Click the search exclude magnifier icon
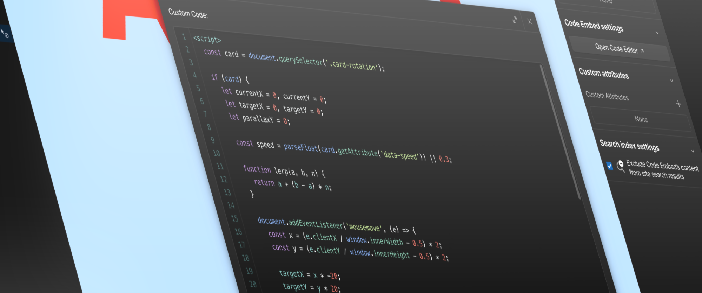The height and width of the screenshot is (293, 702). (621, 166)
